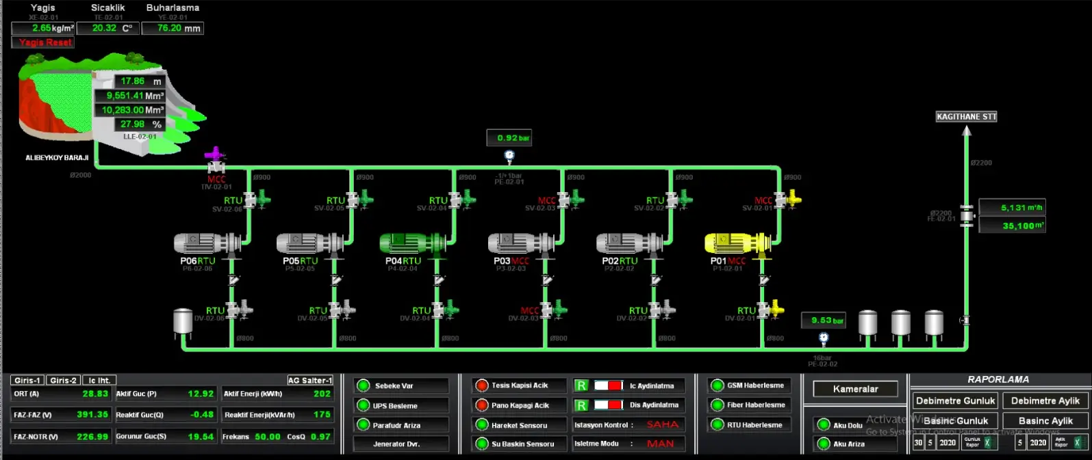Click the PE-02-01 pressure gauge icon
Image resolution: width=1092 pixels, height=460 pixels.
click(x=509, y=157)
